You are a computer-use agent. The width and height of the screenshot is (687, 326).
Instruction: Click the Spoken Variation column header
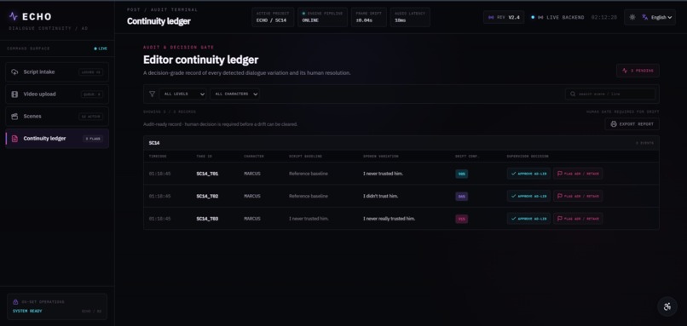click(x=380, y=157)
